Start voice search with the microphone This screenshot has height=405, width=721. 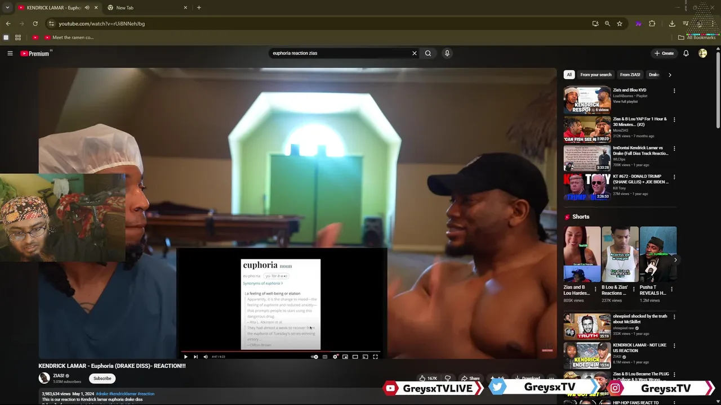[x=447, y=53]
